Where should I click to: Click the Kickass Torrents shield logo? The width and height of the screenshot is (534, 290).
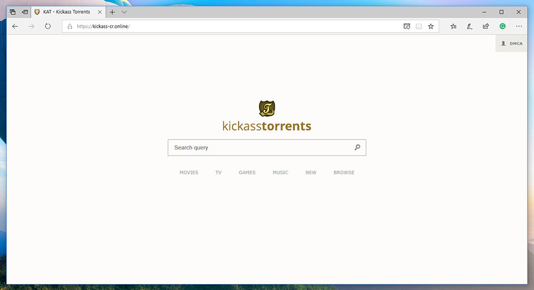click(267, 108)
